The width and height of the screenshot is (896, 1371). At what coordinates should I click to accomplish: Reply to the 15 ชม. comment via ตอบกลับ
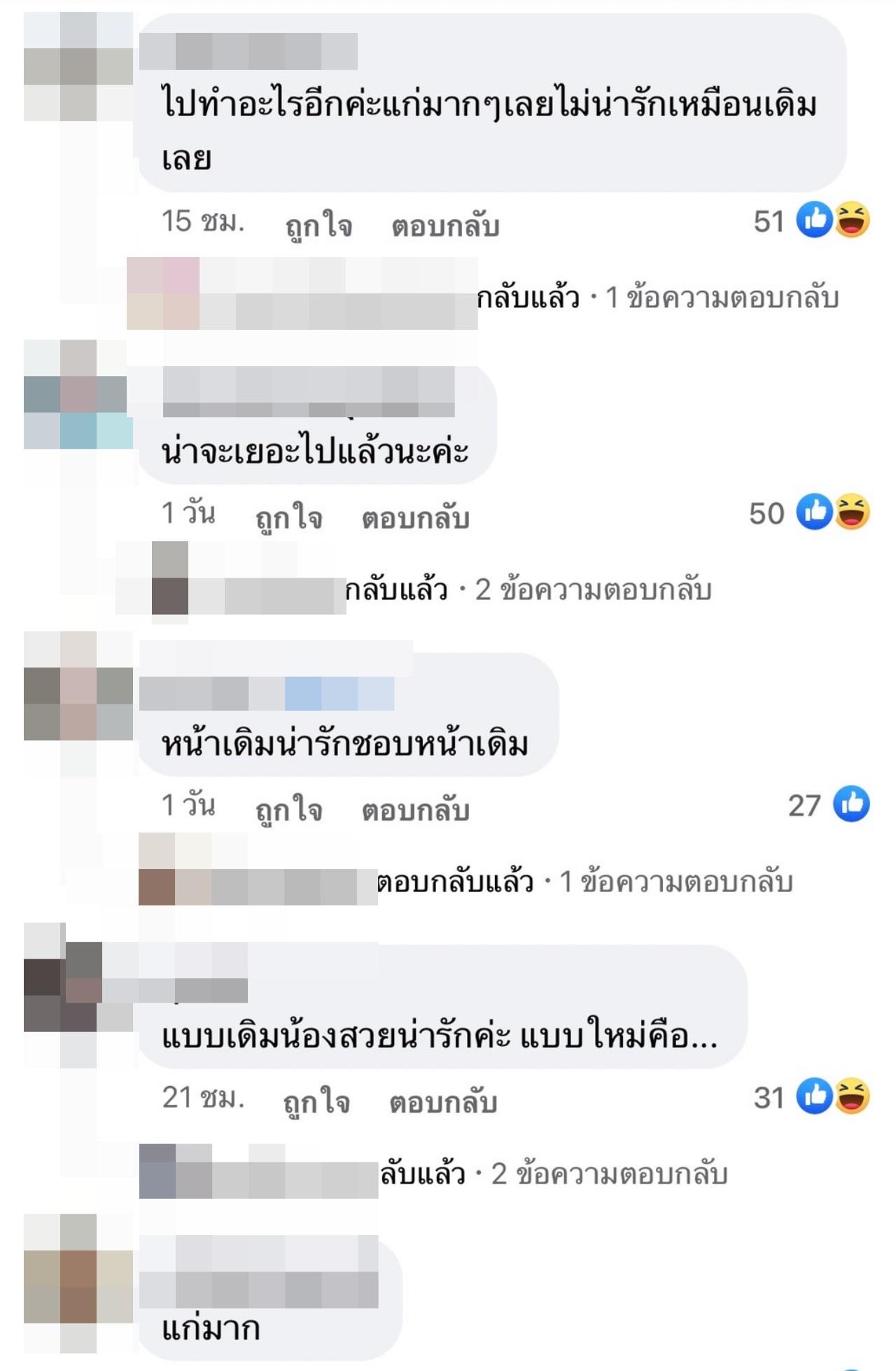pos(445,226)
